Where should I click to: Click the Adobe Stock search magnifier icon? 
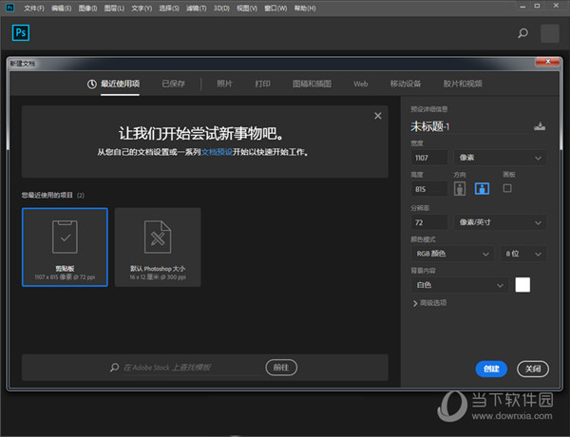point(115,368)
